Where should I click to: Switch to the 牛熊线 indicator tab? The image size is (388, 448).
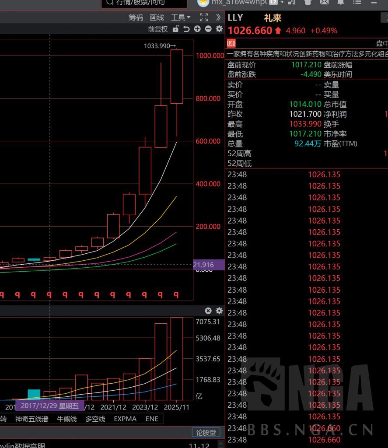pyautogui.click(x=67, y=419)
